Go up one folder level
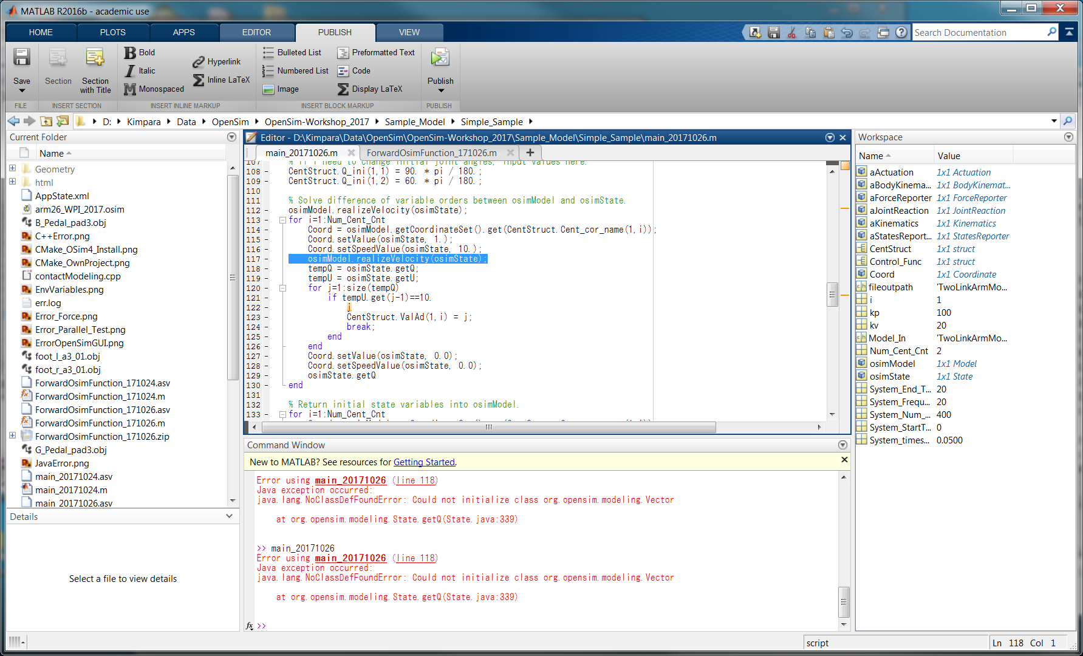The width and height of the screenshot is (1083, 656). point(46,121)
